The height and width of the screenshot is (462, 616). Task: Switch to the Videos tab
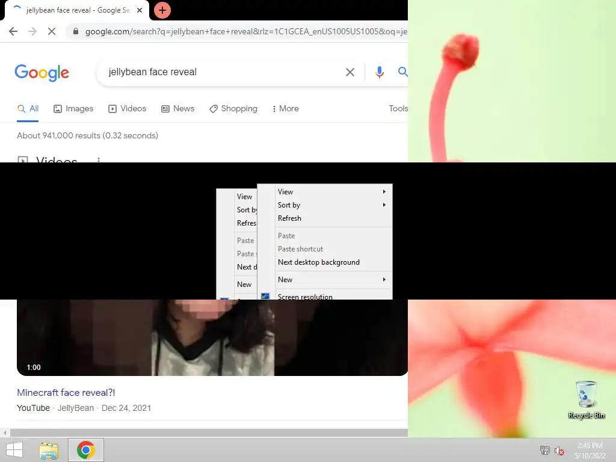coord(128,109)
